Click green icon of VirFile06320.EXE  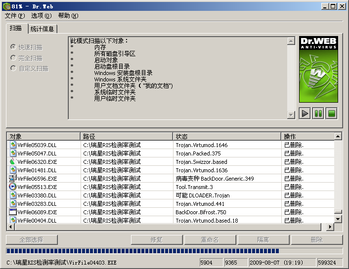tap(13, 161)
